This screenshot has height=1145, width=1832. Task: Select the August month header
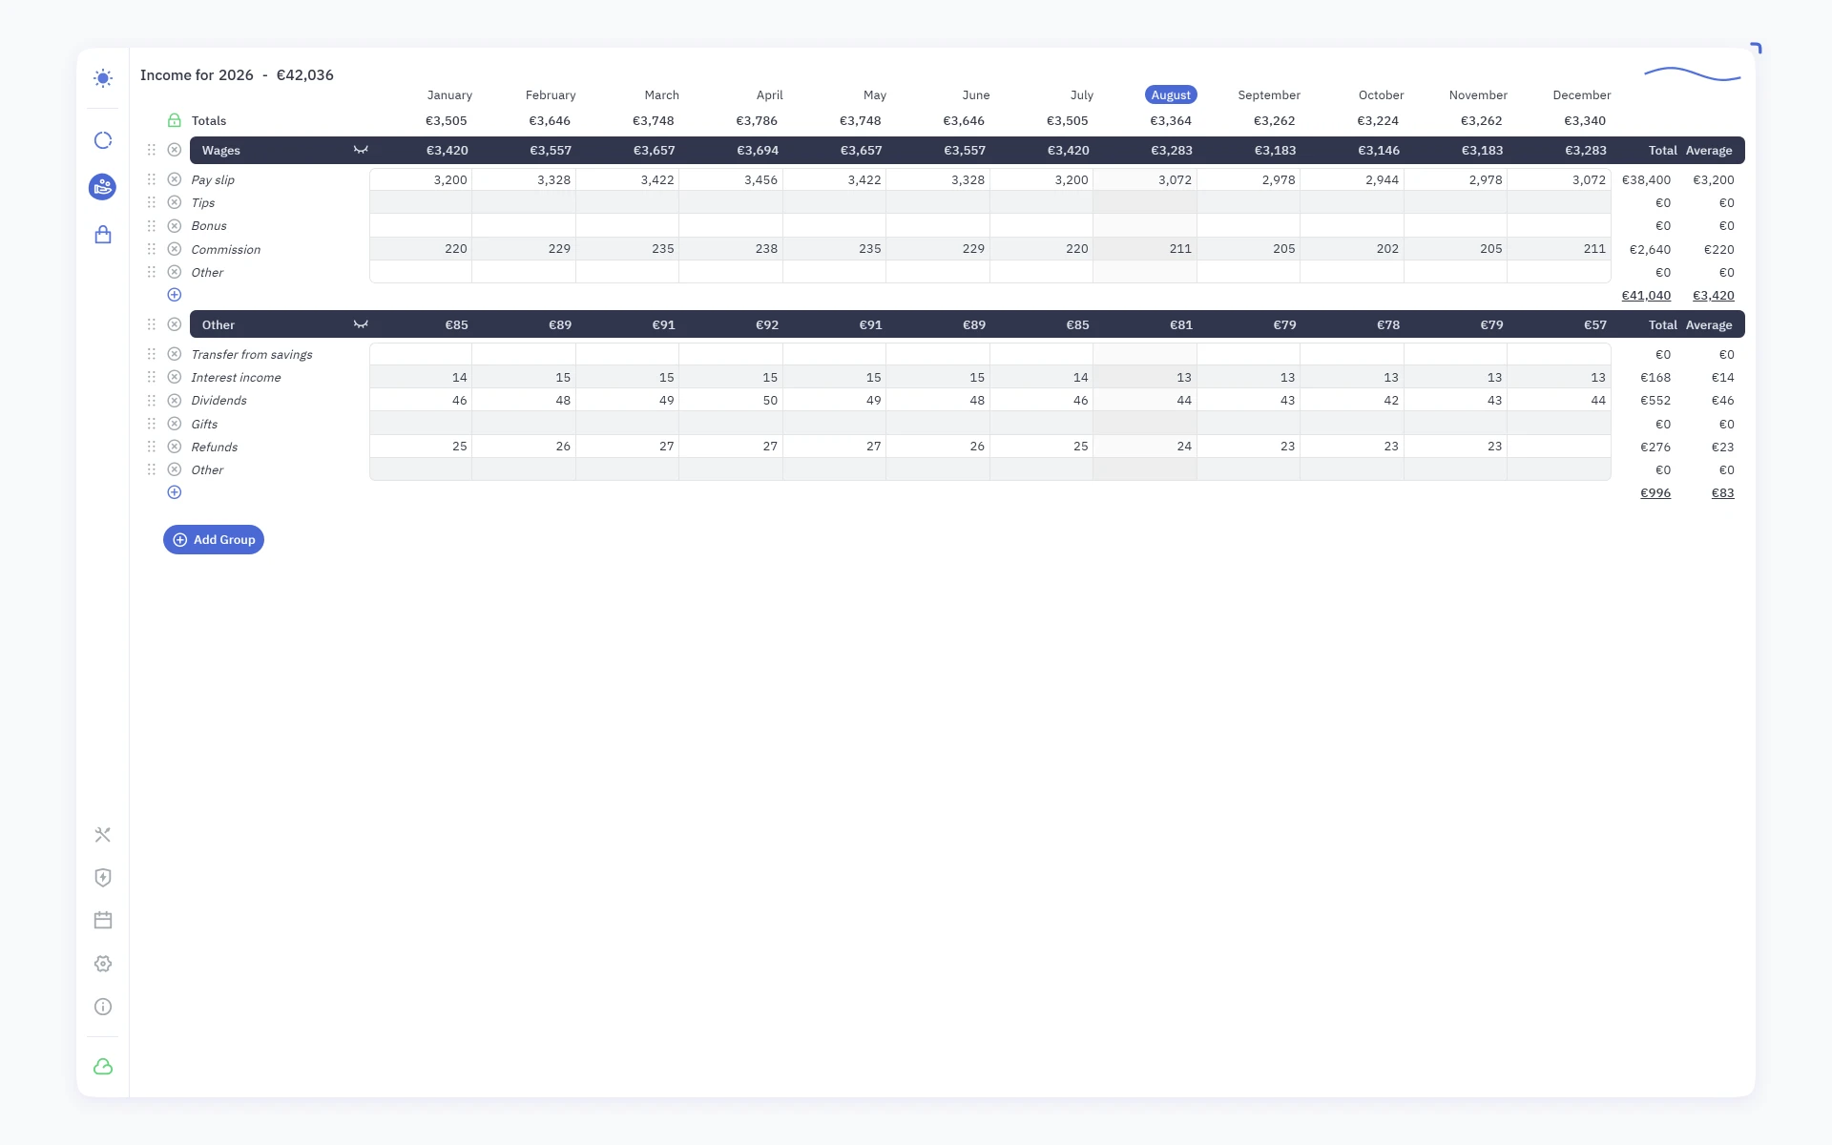click(x=1171, y=94)
